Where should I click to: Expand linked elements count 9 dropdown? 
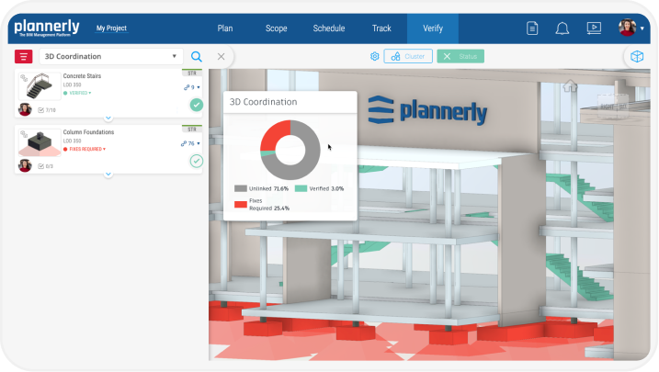coord(192,87)
